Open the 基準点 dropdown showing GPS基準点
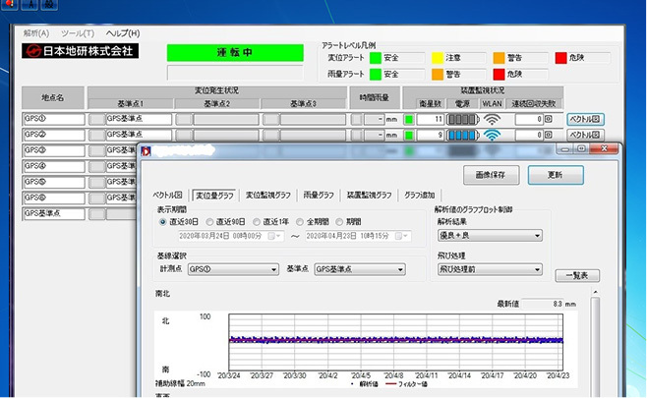Viewport: 647px width, 398px height. [x=360, y=269]
